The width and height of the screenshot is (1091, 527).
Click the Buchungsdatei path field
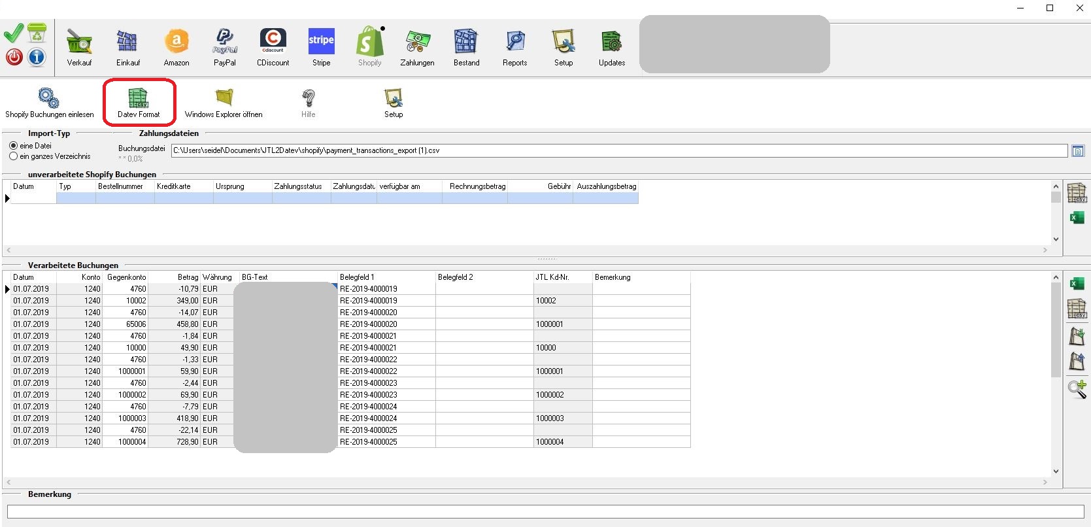pos(618,150)
